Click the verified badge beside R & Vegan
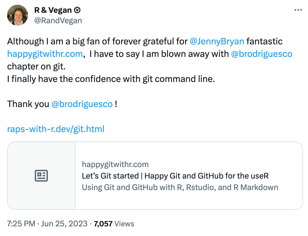 pyautogui.click(x=77, y=10)
